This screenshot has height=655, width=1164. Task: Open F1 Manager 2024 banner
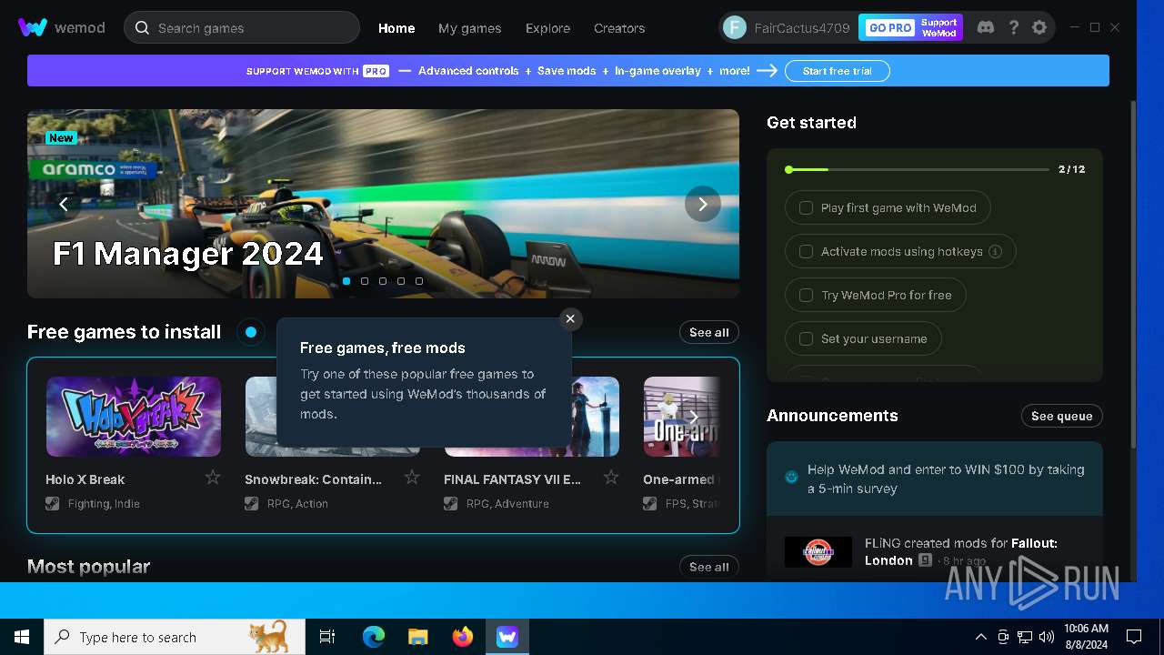click(383, 204)
